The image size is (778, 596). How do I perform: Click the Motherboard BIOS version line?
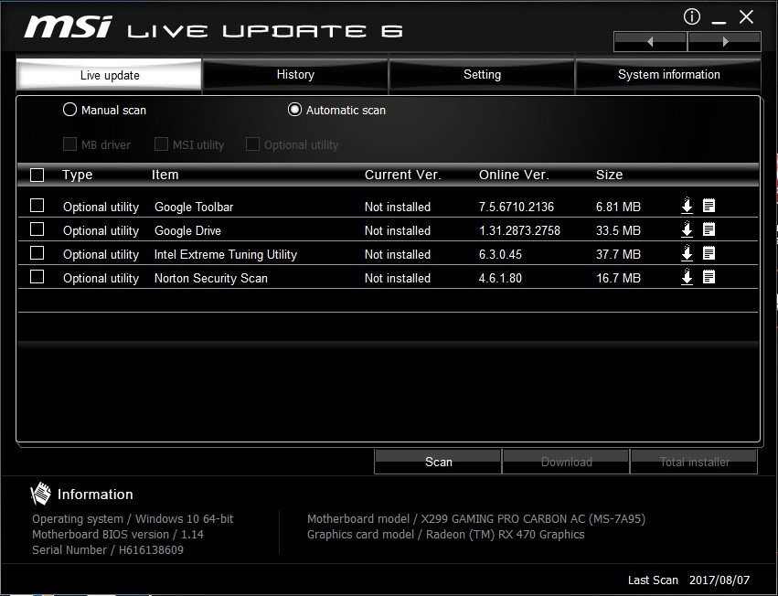[x=118, y=534]
